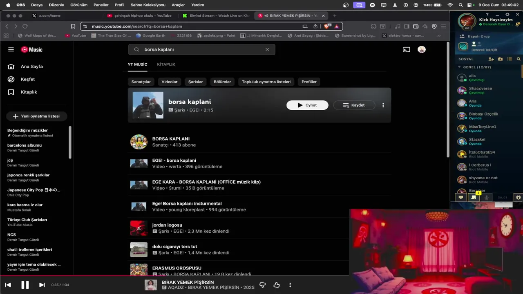Select the Elwind Stream Kick tab

coord(216,16)
